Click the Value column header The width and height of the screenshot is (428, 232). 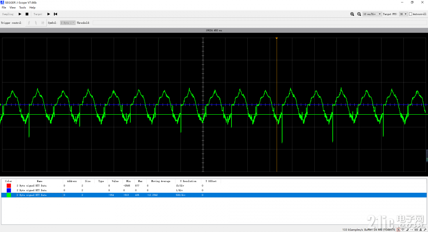coord(115,181)
